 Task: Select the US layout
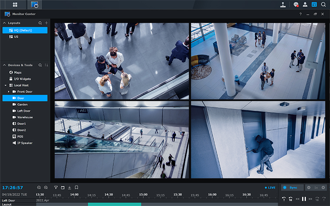coord(16,37)
